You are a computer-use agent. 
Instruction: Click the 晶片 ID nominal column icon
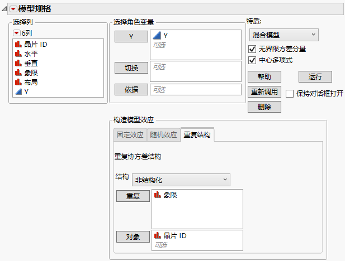coord(18,44)
